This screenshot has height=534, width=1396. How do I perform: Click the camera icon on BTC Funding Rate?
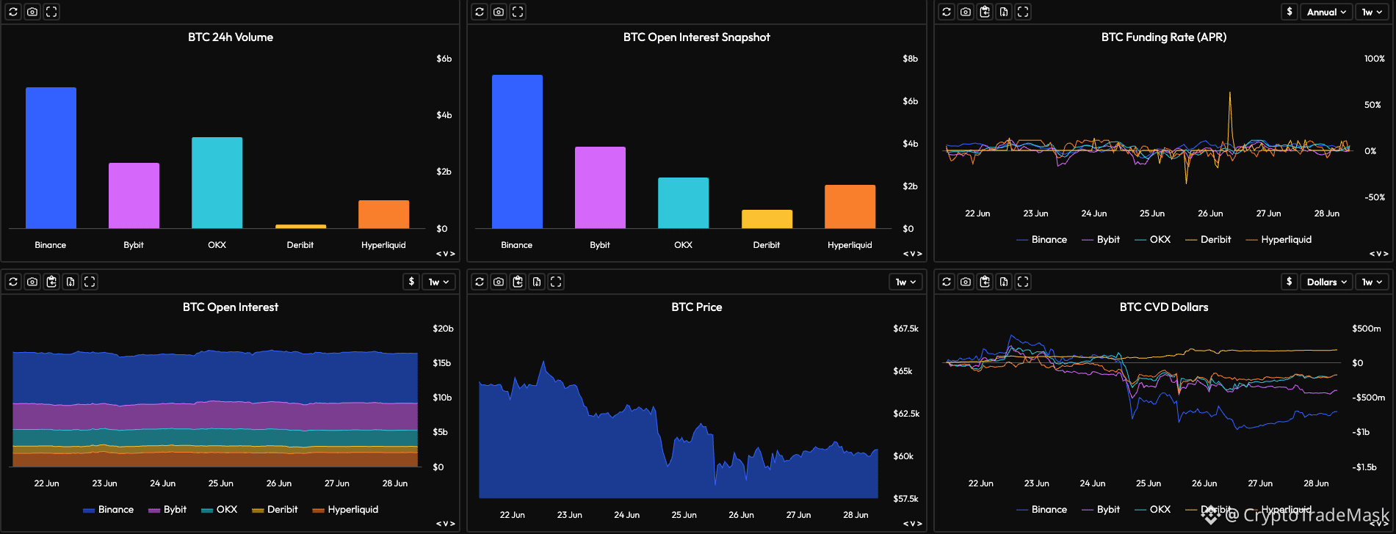[x=966, y=12]
